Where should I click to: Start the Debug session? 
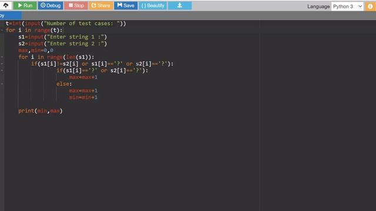click(x=51, y=5)
